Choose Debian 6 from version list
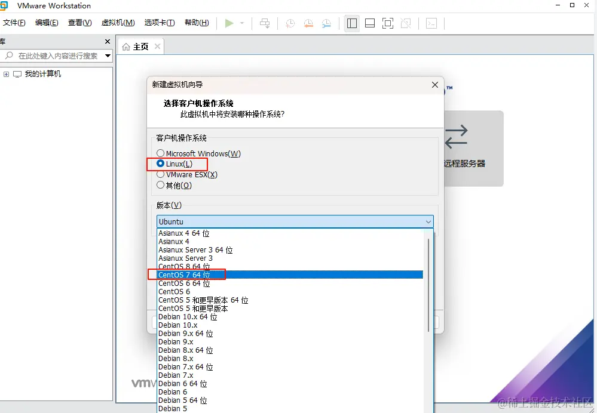The image size is (597, 413). (290, 392)
